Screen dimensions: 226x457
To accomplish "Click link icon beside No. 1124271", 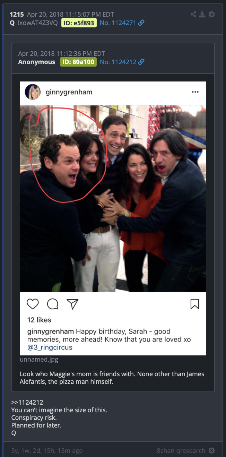I will click(141, 23).
